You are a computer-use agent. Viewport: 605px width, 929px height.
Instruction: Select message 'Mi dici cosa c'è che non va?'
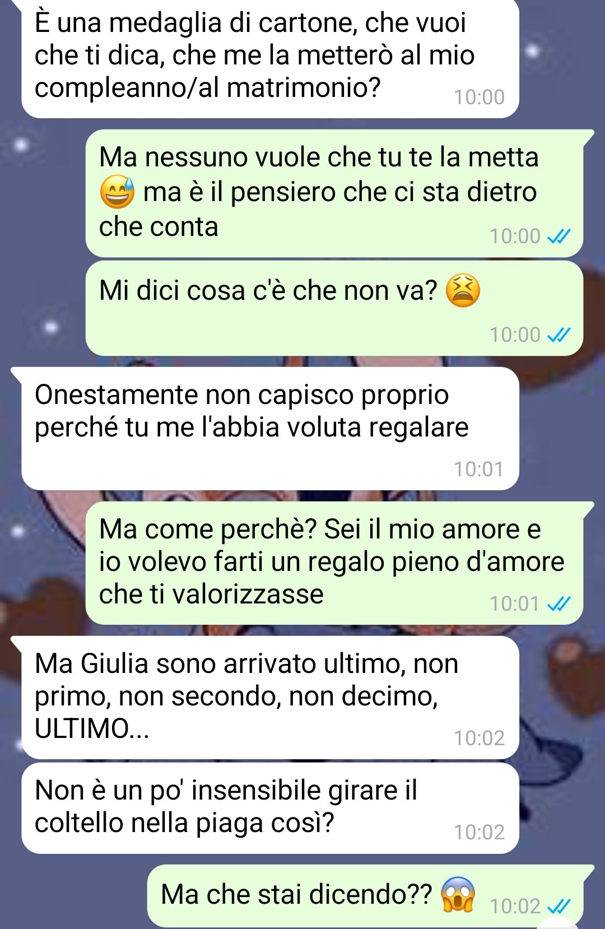click(334, 308)
